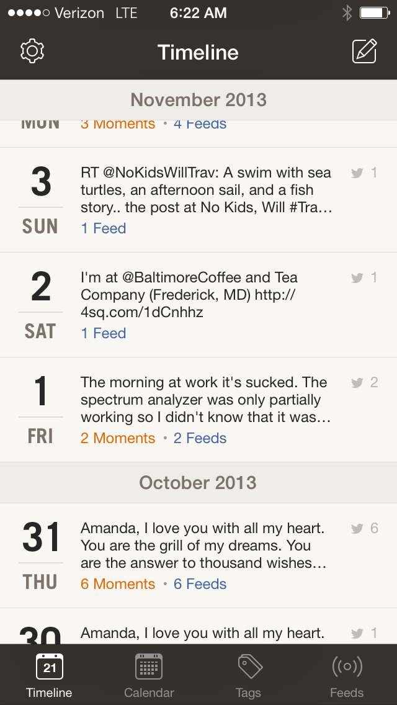Open the Tags tab
This screenshot has width=397, height=705.
(x=249, y=675)
